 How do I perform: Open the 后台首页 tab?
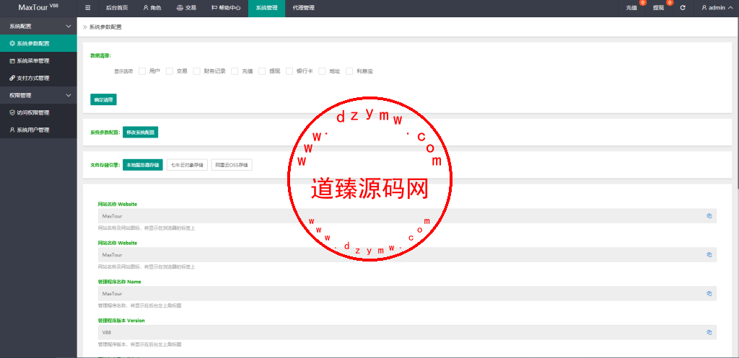coord(116,8)
